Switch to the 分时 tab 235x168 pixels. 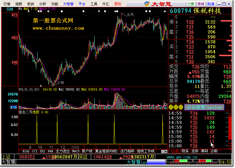click(175, 151)
